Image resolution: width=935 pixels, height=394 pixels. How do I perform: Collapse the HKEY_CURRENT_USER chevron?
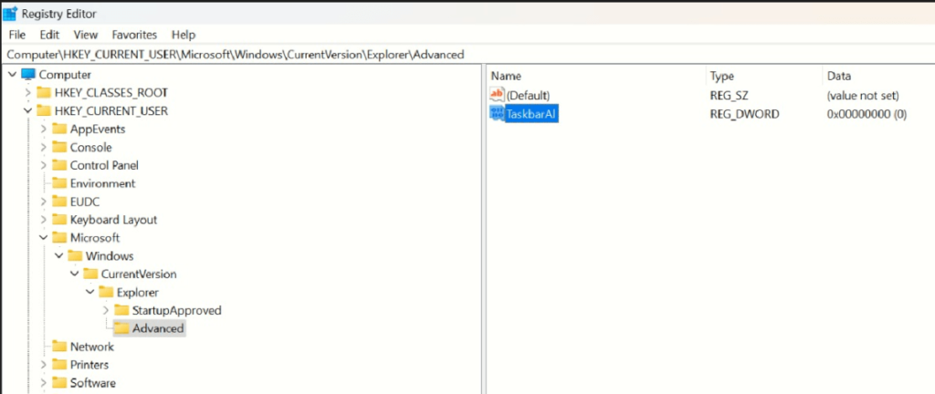(x=27, y=110)
